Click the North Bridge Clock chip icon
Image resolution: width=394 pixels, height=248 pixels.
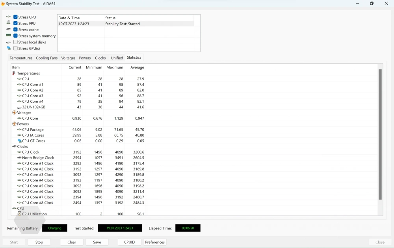[19, 158]
